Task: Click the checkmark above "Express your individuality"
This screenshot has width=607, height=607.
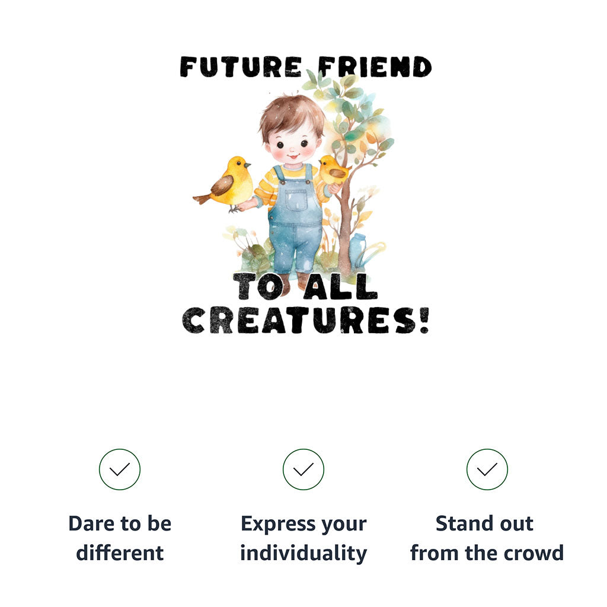Action: (303, 469)
